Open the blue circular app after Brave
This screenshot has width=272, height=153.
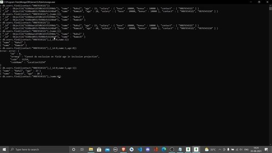[x=131, y=149]
